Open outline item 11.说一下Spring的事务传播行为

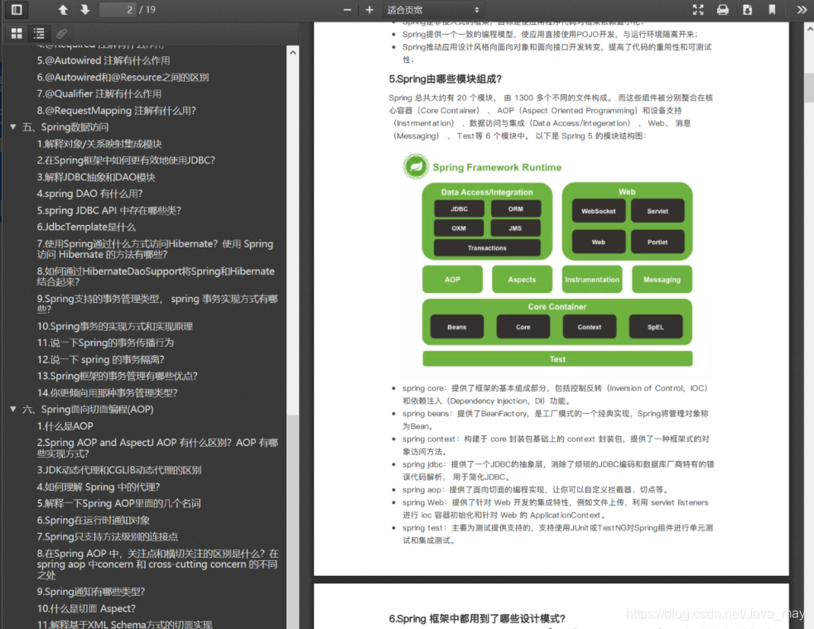(x=105, y=343)
